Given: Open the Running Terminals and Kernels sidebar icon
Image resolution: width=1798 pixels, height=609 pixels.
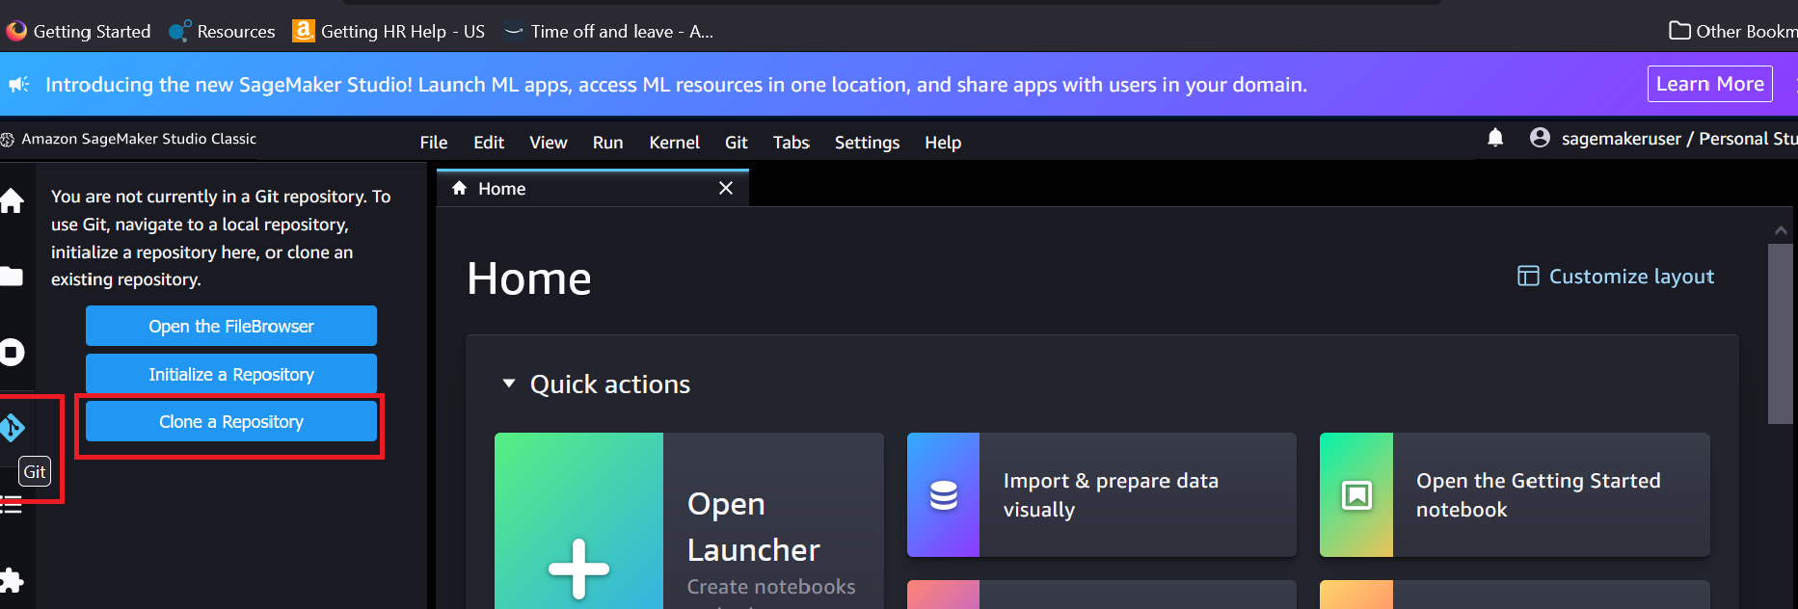Looking at the screenshot, I should 12,352.
